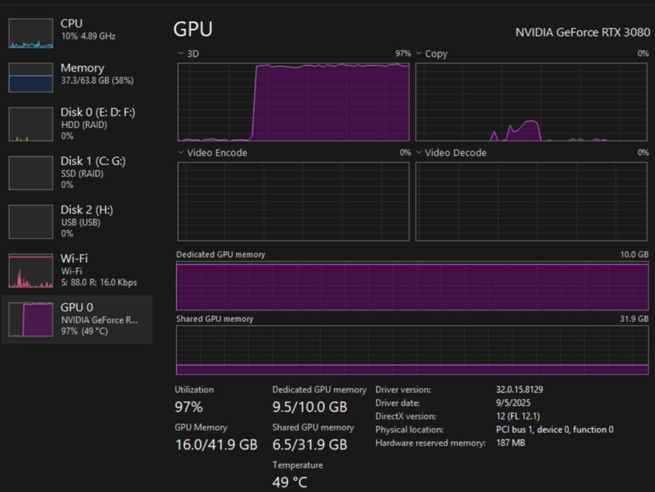Screen dimensions: 655x492
Task: Click the Copy engine activity graph
Action: coord(532,102)
